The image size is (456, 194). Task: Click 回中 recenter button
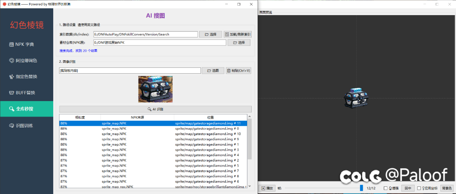point(407,188)
